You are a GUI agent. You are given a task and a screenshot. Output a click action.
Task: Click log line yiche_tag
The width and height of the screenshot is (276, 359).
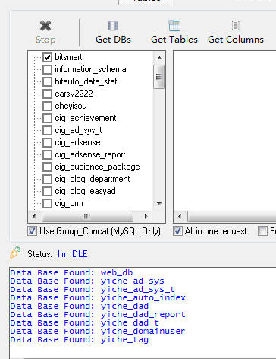coord(80,339)
